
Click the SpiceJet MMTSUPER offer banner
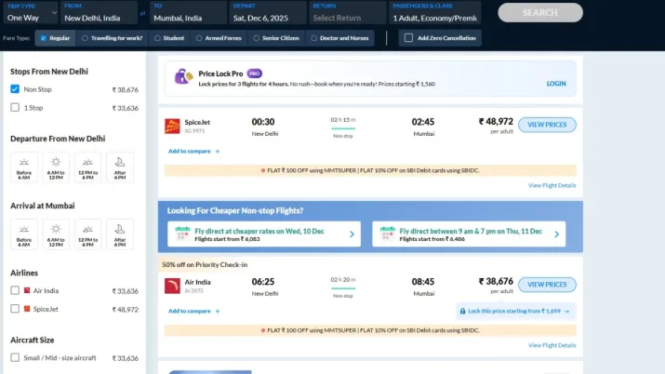[370, 170]
